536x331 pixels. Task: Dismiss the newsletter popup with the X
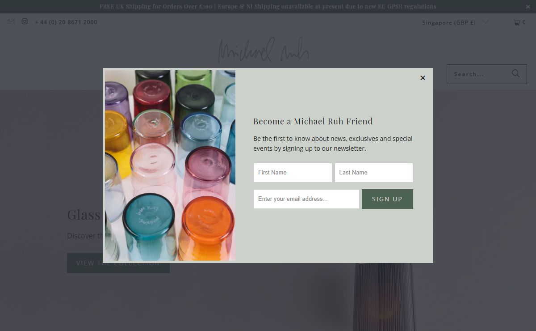(x=423, y=78)
